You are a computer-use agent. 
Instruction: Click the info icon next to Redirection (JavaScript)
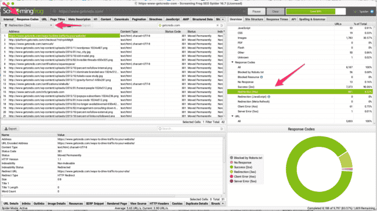point(269,97)
